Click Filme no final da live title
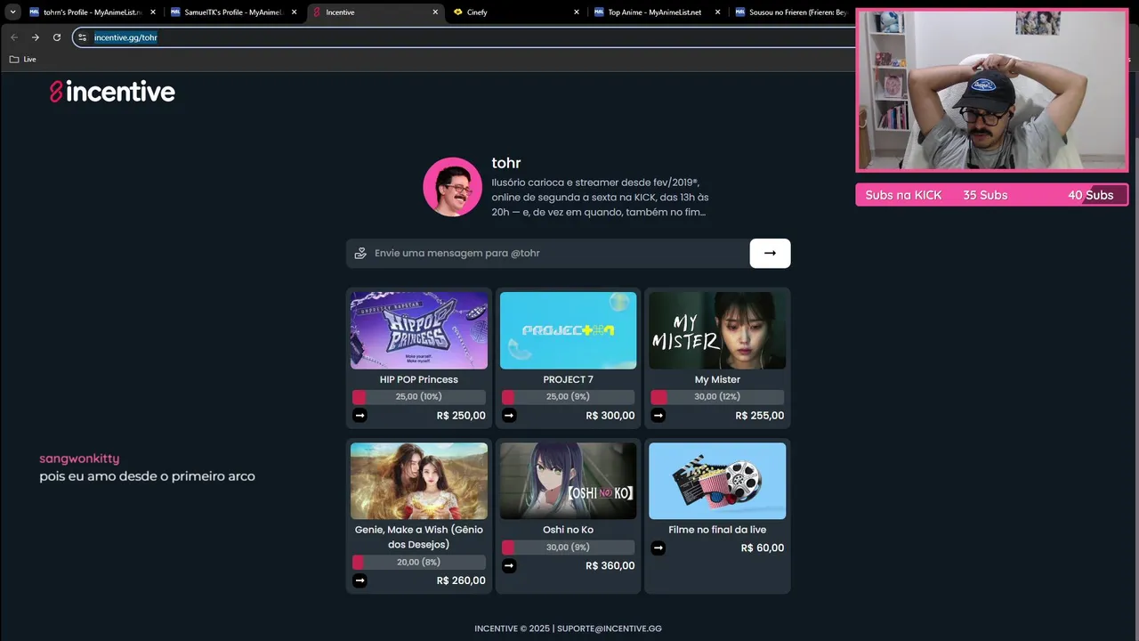 (x=717, y=530)
